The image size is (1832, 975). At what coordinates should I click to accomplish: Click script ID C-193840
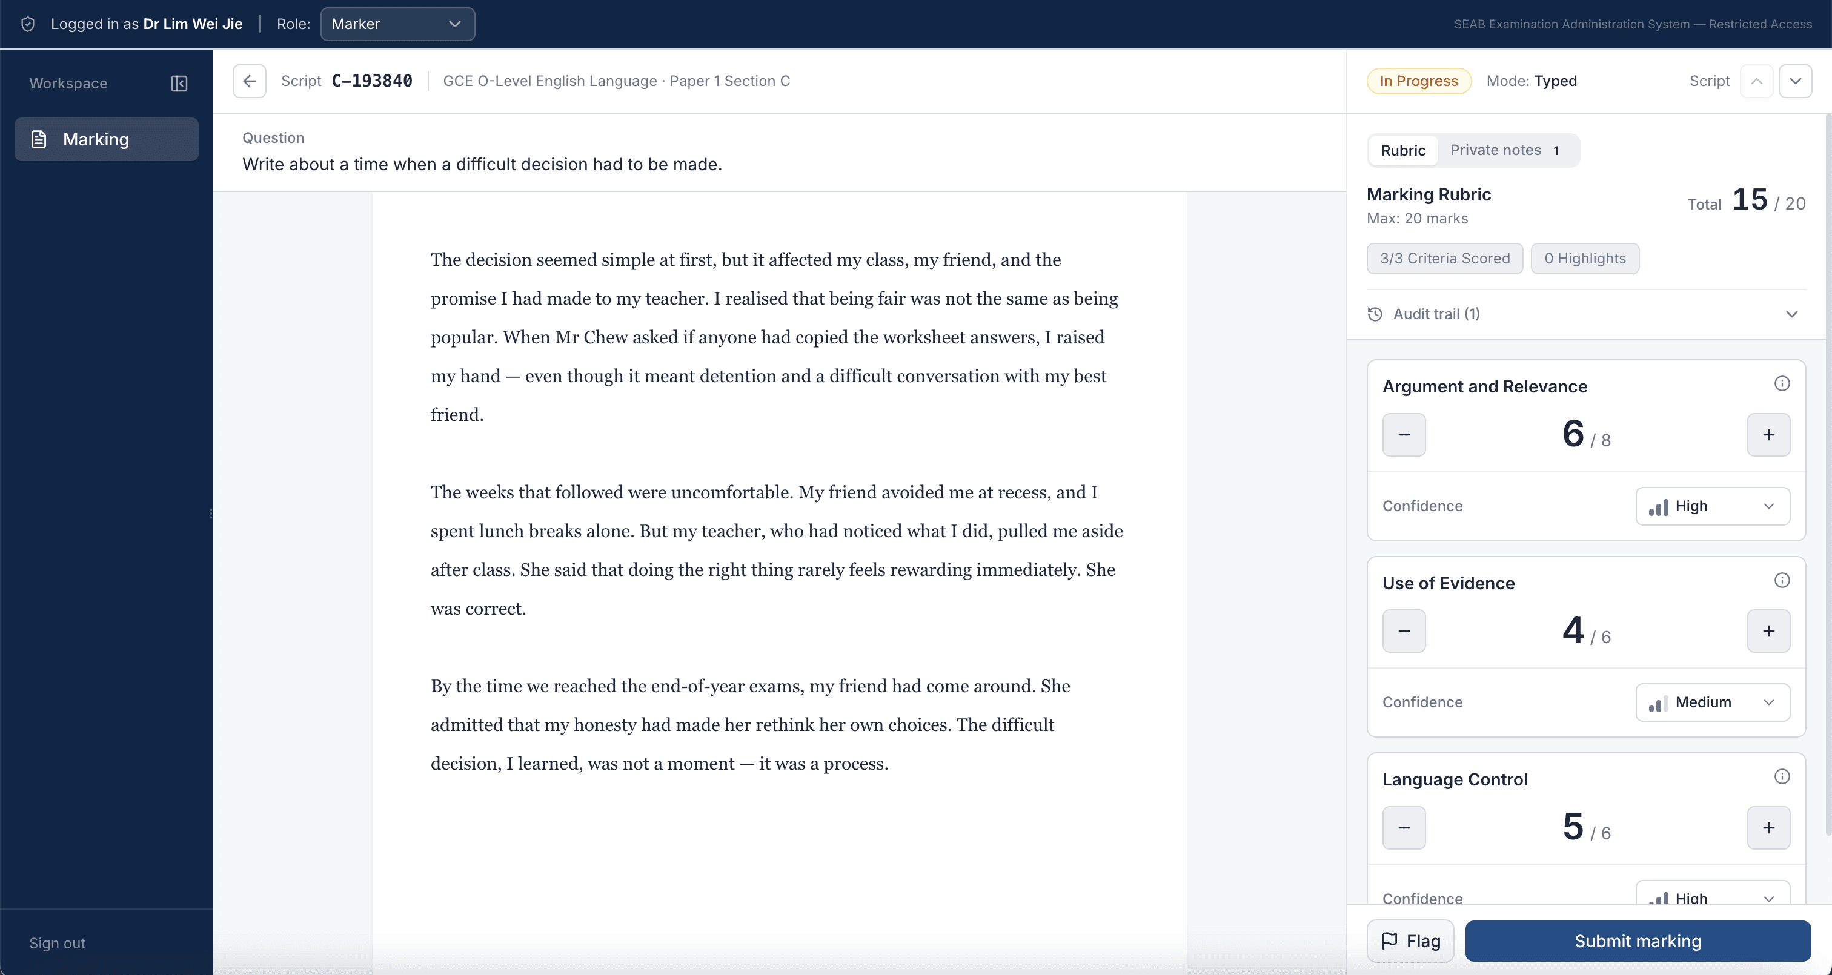tap(372, 81)
